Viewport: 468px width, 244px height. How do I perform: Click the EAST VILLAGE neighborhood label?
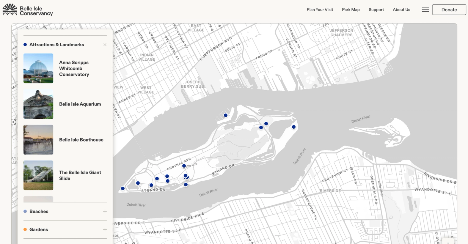click(196, 28)
